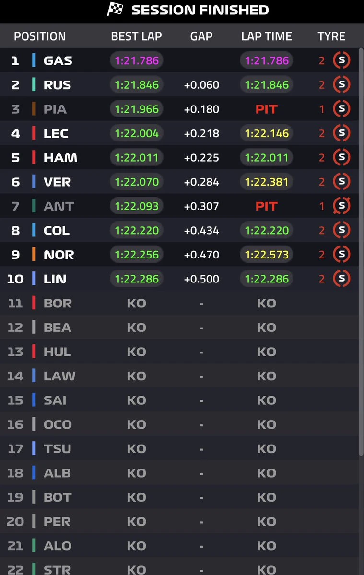Click LEC yellow lap time 1:22.146

point(267,133)
